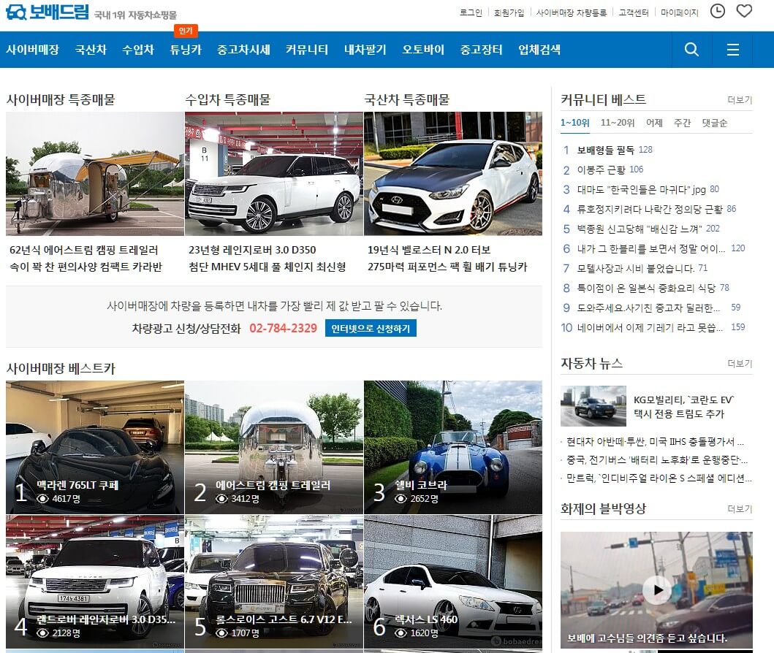Play the 블박영상 video
The height and width of the screenshot is (653, 774).
658,589
